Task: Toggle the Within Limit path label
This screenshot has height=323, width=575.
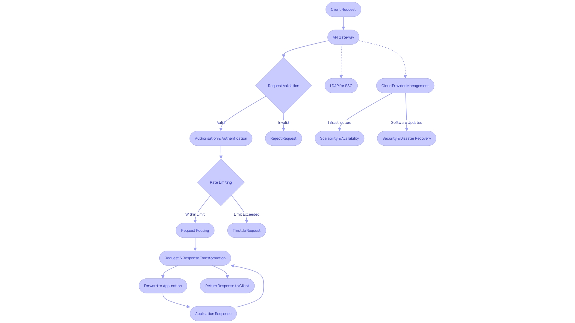Action: [x=195, y=214]
